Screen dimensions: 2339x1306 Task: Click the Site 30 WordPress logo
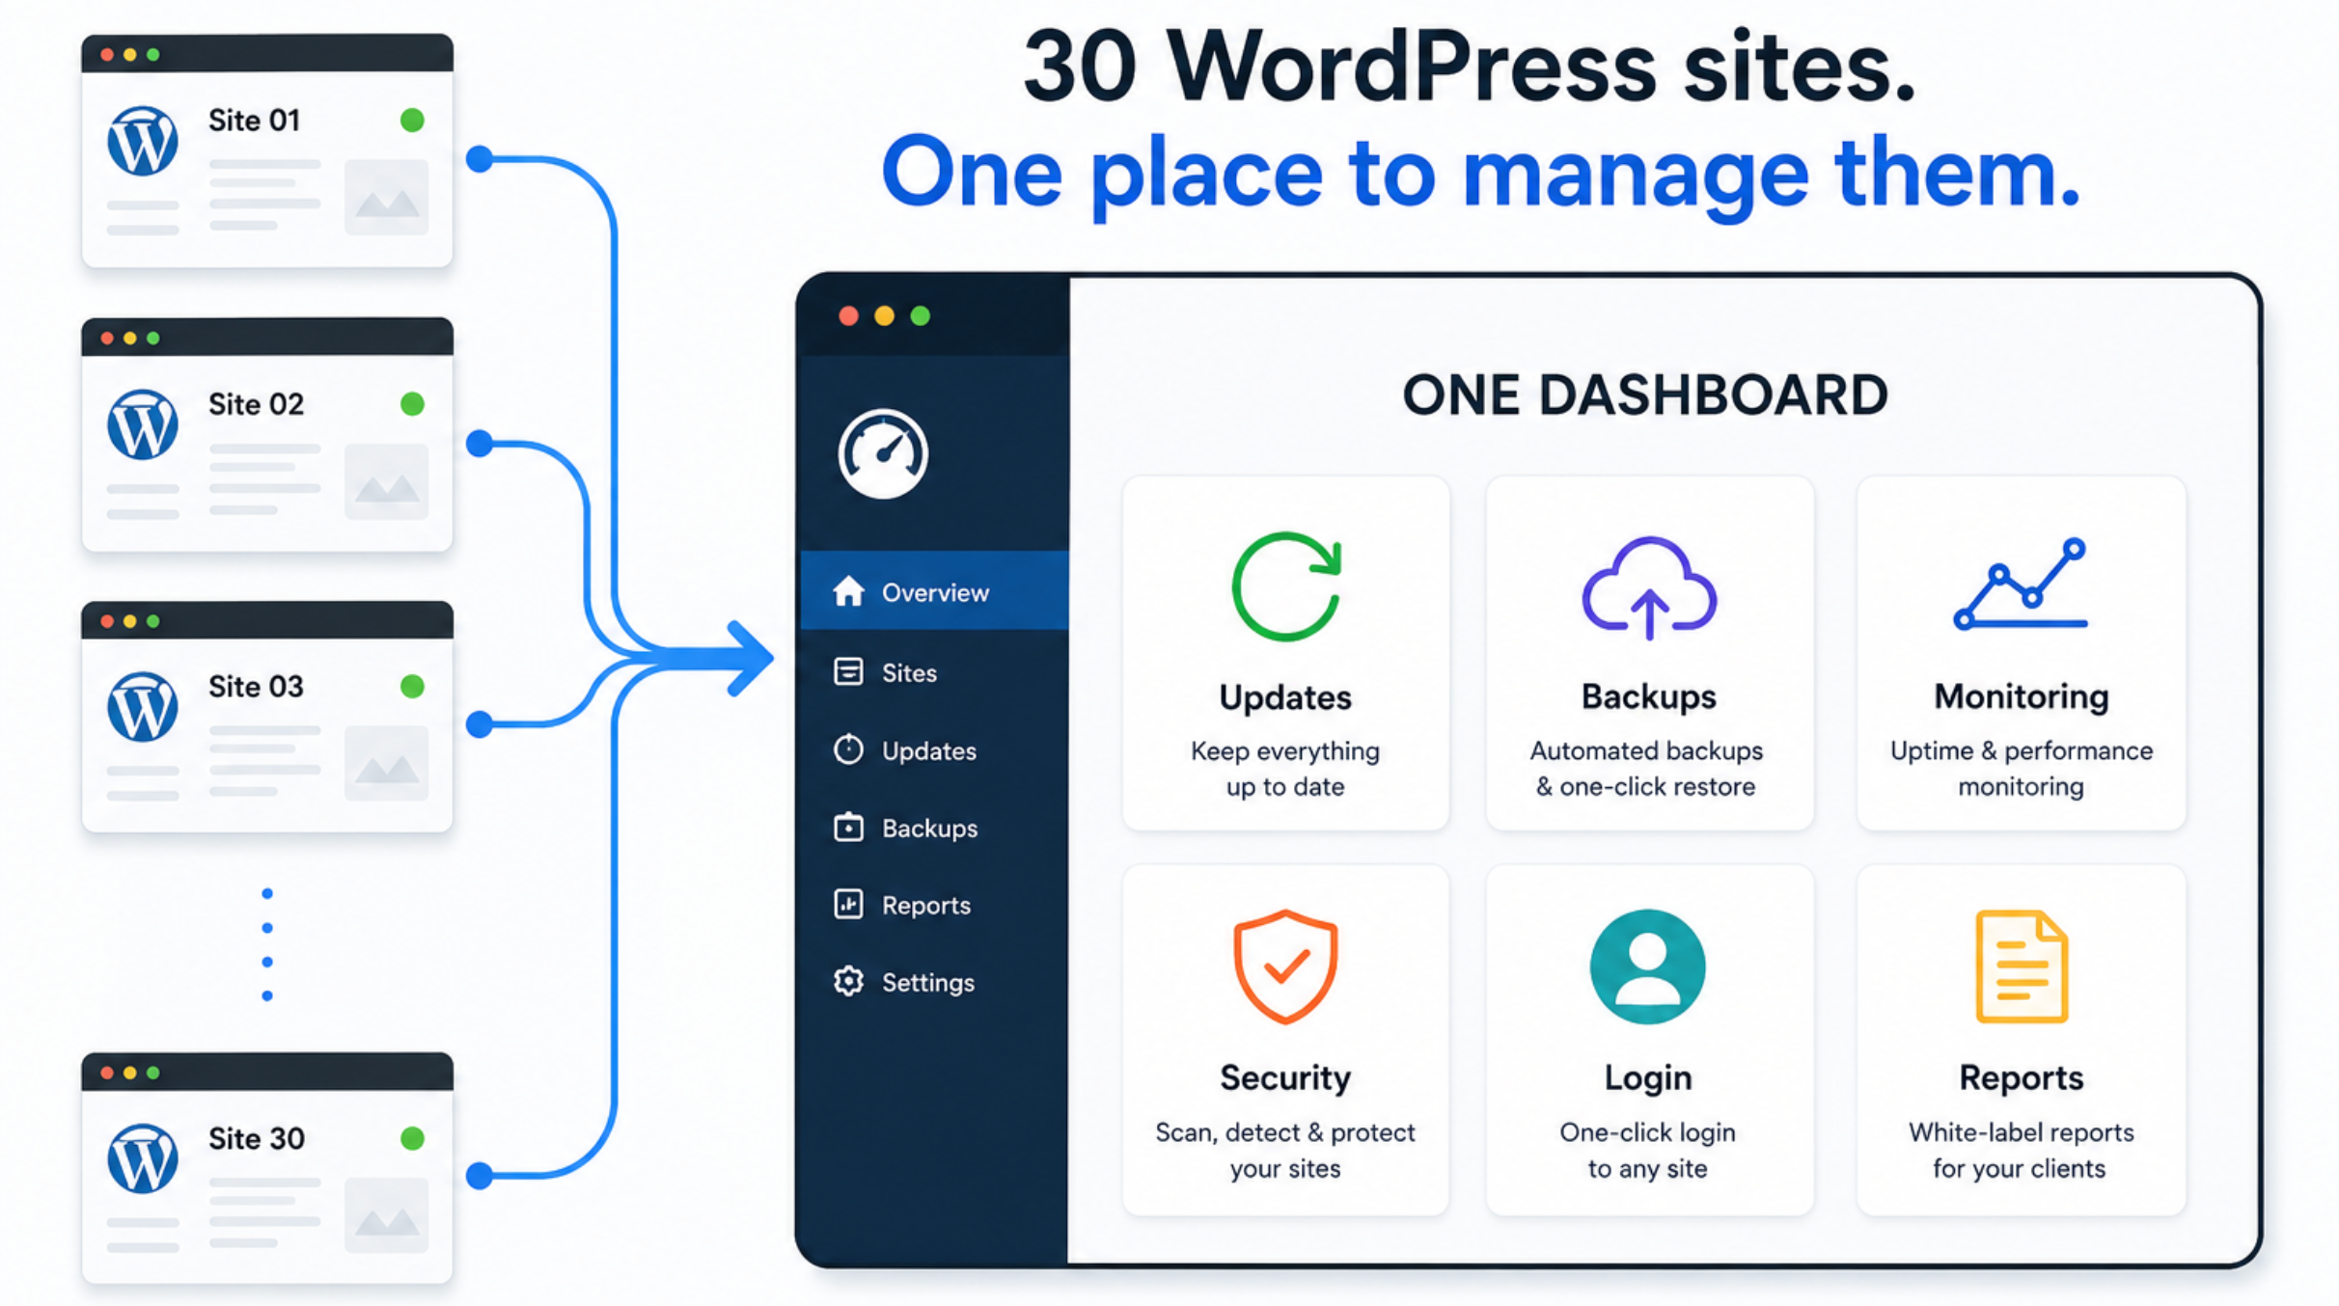143,1158
